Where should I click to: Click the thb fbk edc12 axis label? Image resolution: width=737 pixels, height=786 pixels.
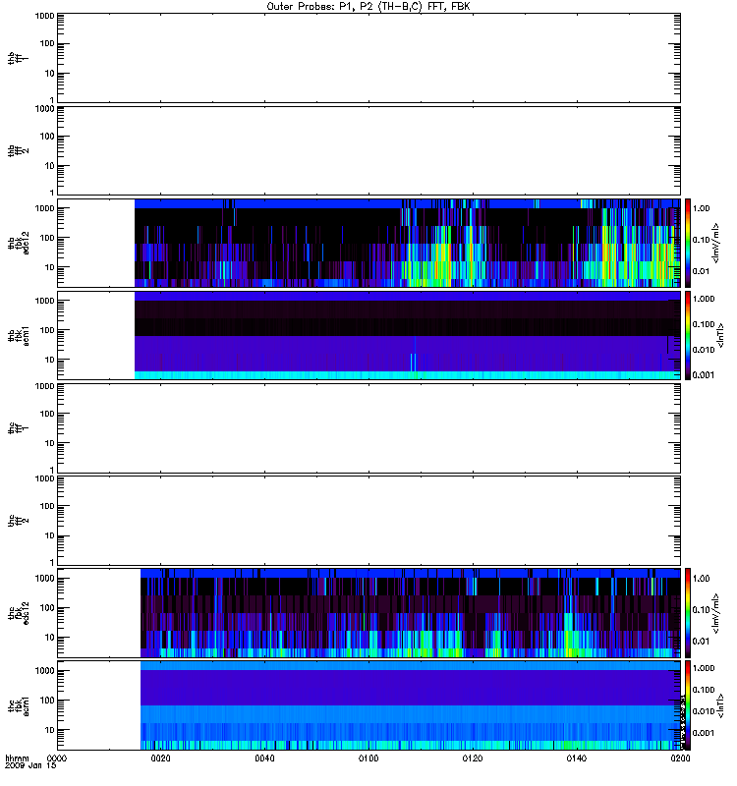coord(18,243)
